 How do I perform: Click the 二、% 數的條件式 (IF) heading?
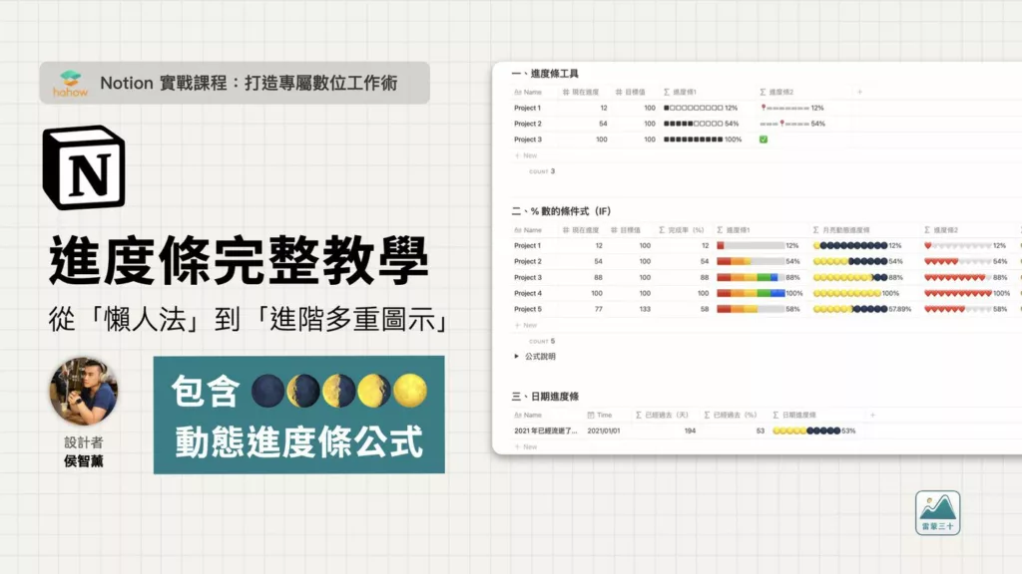[x=561, y=211]
